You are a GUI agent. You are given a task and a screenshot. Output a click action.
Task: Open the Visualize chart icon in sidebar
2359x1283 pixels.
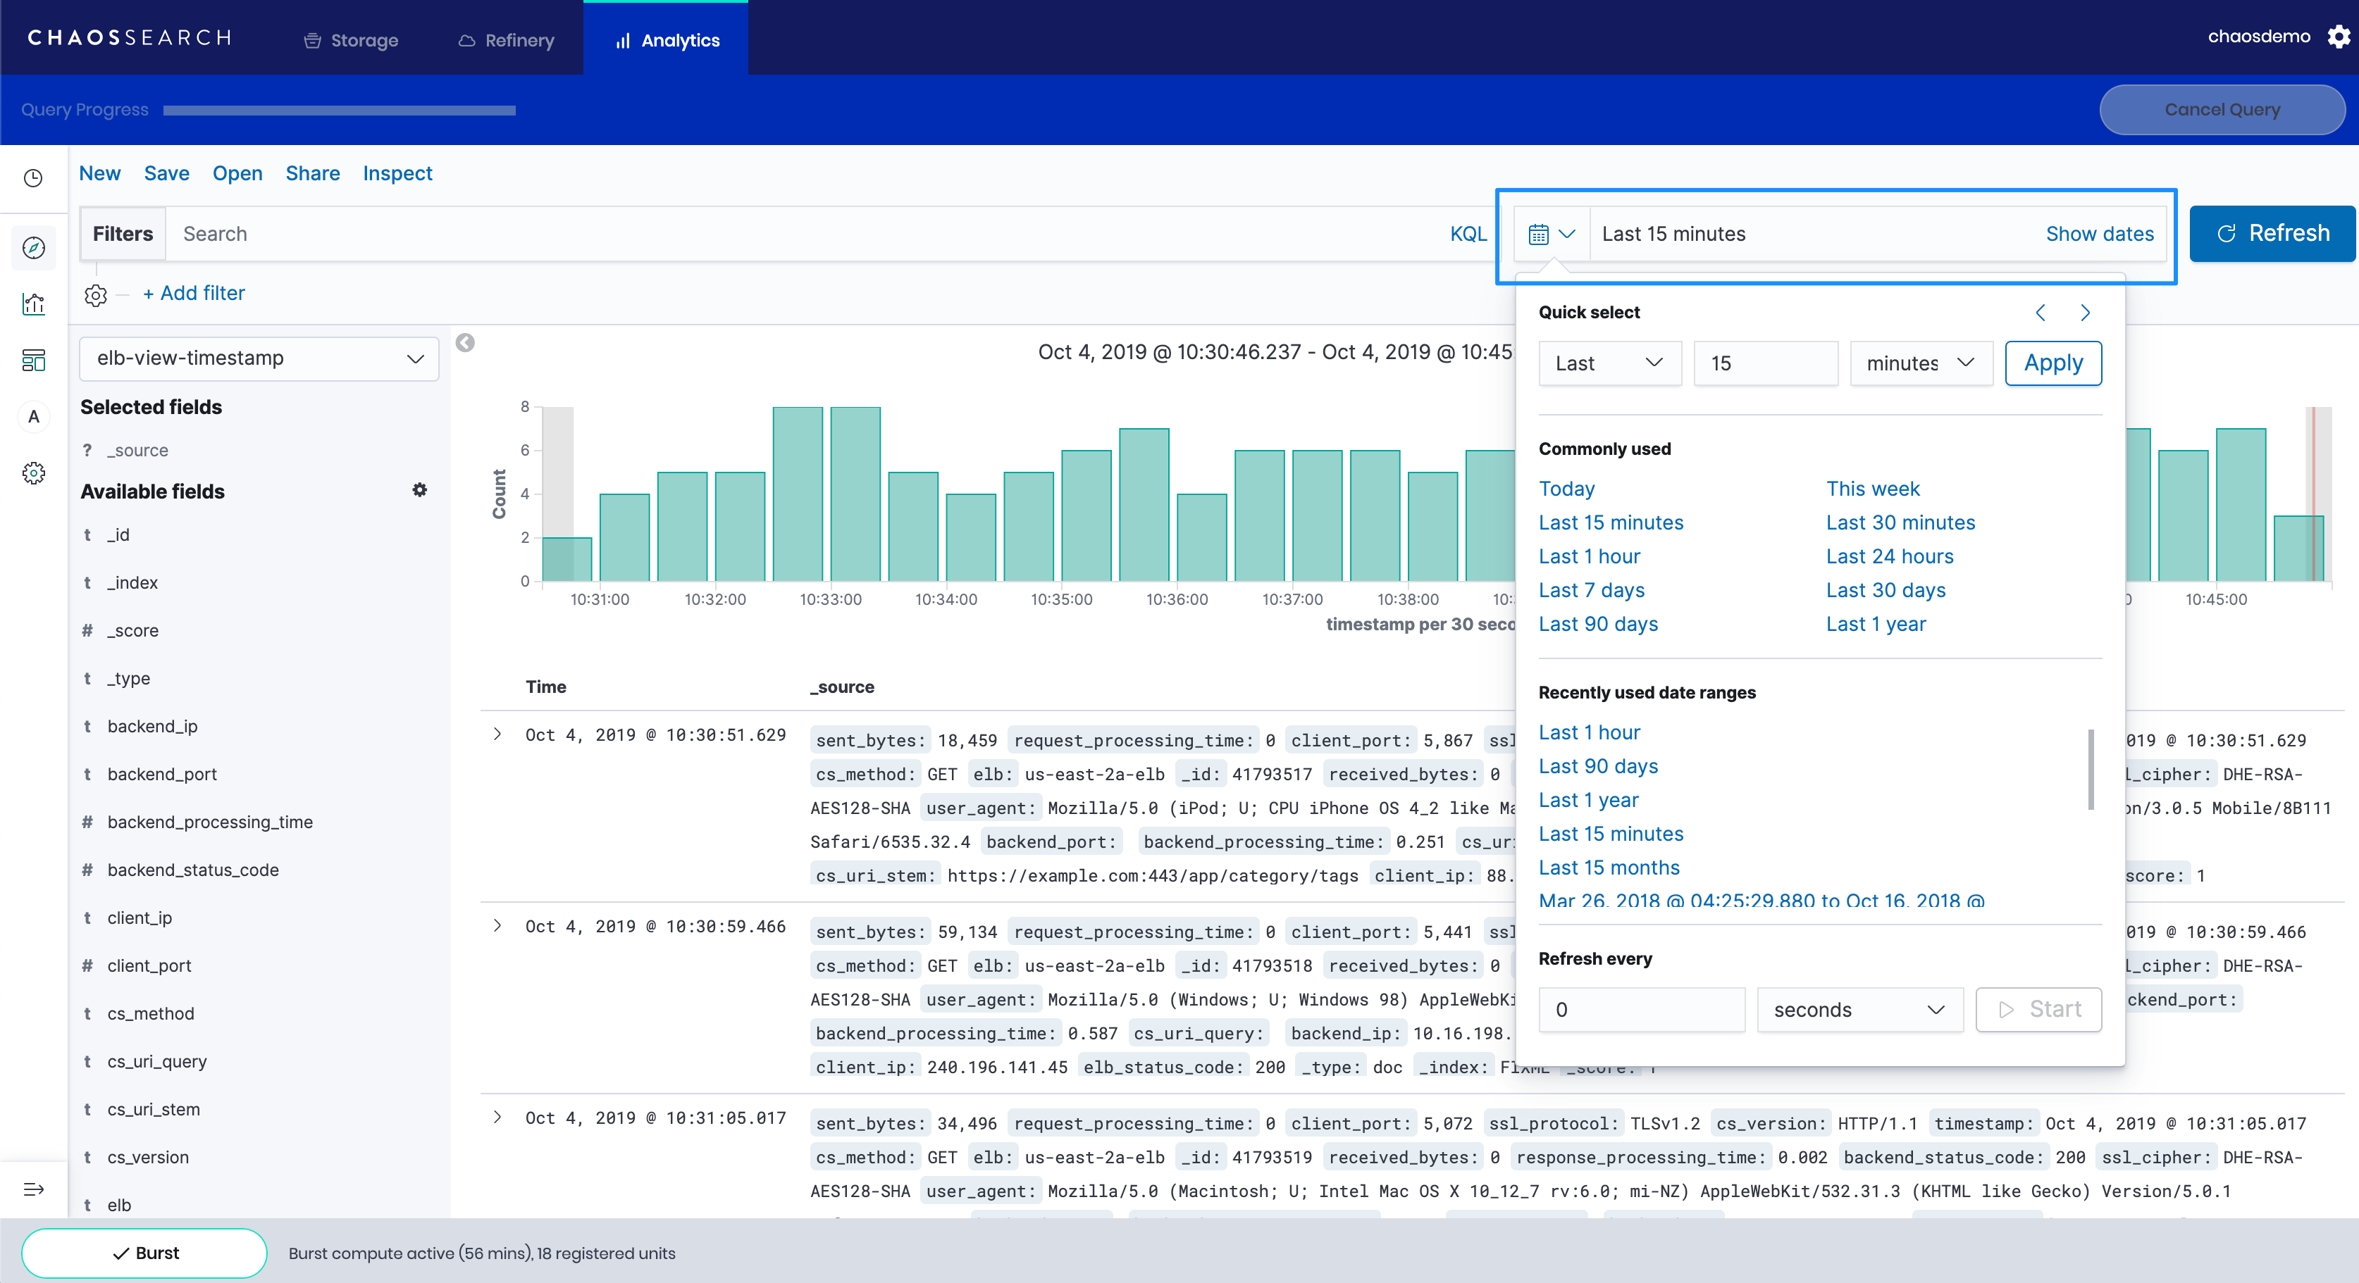[34, 303]
